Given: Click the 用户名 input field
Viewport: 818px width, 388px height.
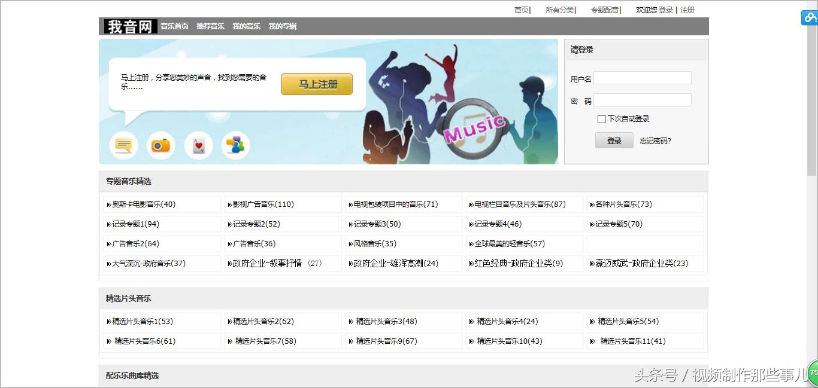Looking at the screenshot, I should click(x=643, y=78).
